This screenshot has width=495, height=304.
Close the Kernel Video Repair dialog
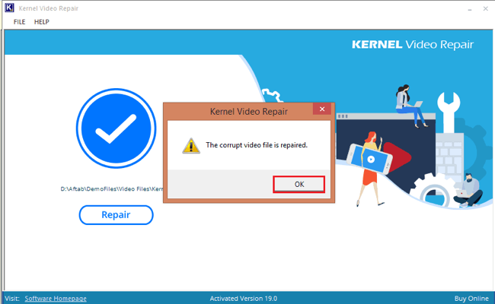323,110
